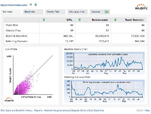Select Subdomain External Backlinks value 93,583,048
Viewport: 151px width, 114px height.
click(x=102, y=36)
